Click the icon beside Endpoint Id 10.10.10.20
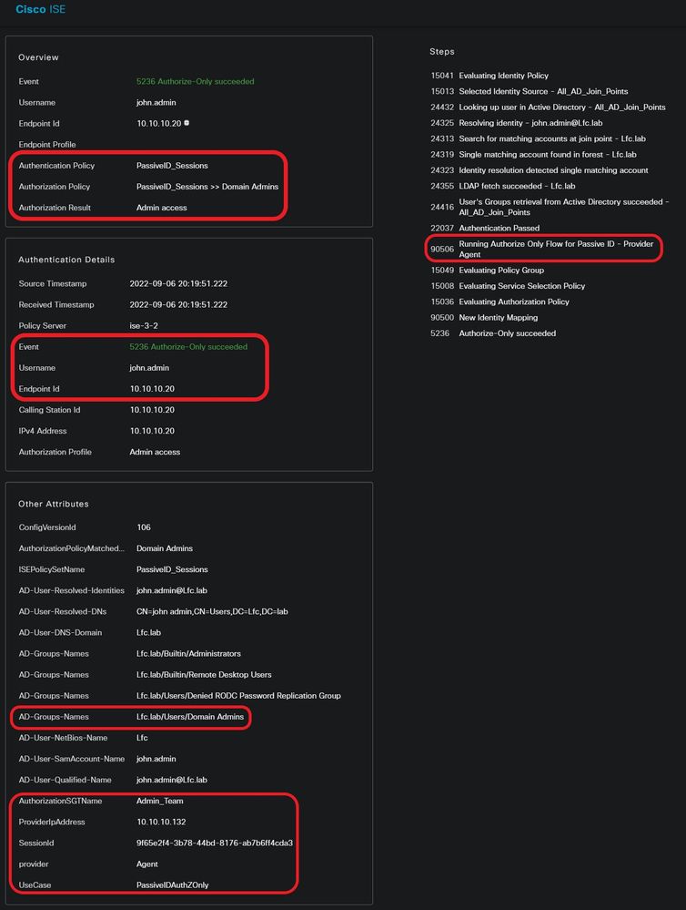This screenshot has width=686, height=910. [187, 123]
